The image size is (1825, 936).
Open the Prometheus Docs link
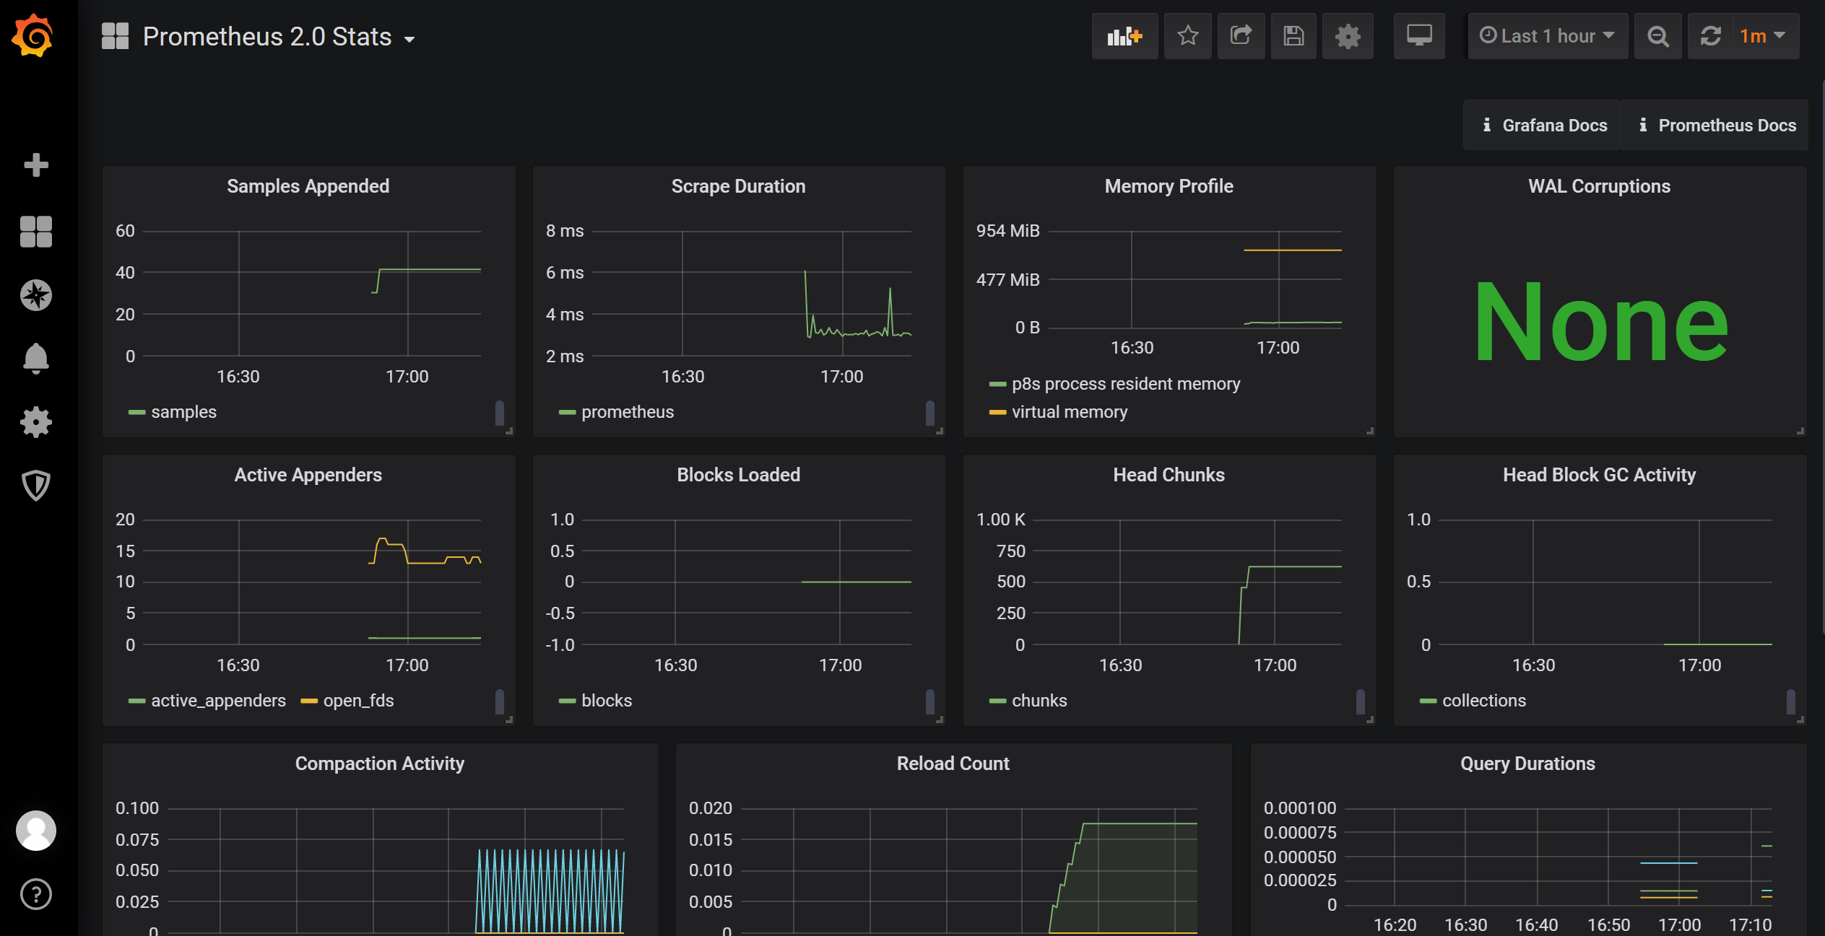tap(1716, 126)
